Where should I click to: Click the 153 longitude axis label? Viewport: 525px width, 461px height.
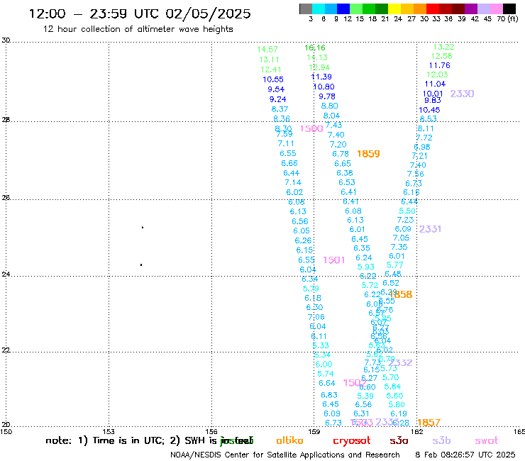coord(109,431)
